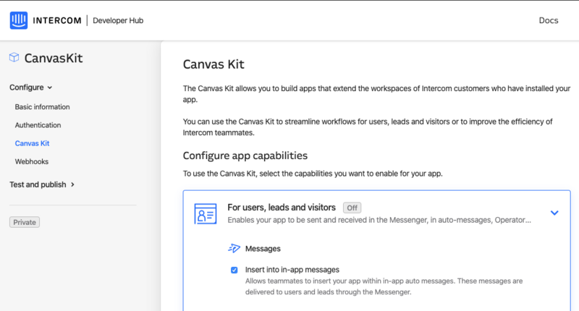Image resolution: width=579 pixels, height=311 pixels.
Task: Open the Webhooks page
Action: click(x=32, y=161)
